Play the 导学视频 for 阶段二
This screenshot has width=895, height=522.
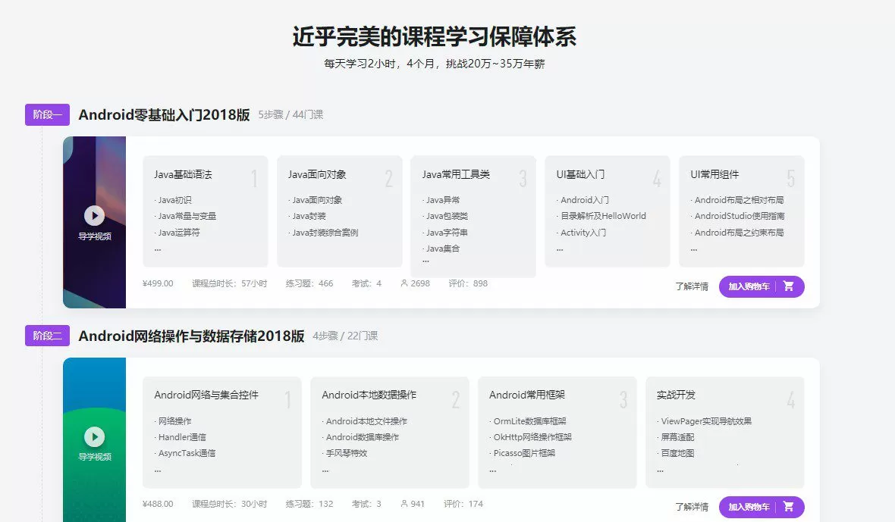point(94,436)
